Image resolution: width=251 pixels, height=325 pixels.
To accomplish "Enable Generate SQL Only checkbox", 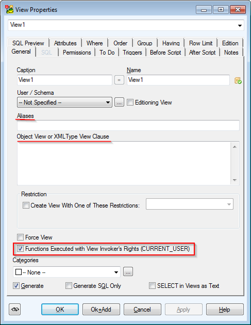I will coord(69,286).
